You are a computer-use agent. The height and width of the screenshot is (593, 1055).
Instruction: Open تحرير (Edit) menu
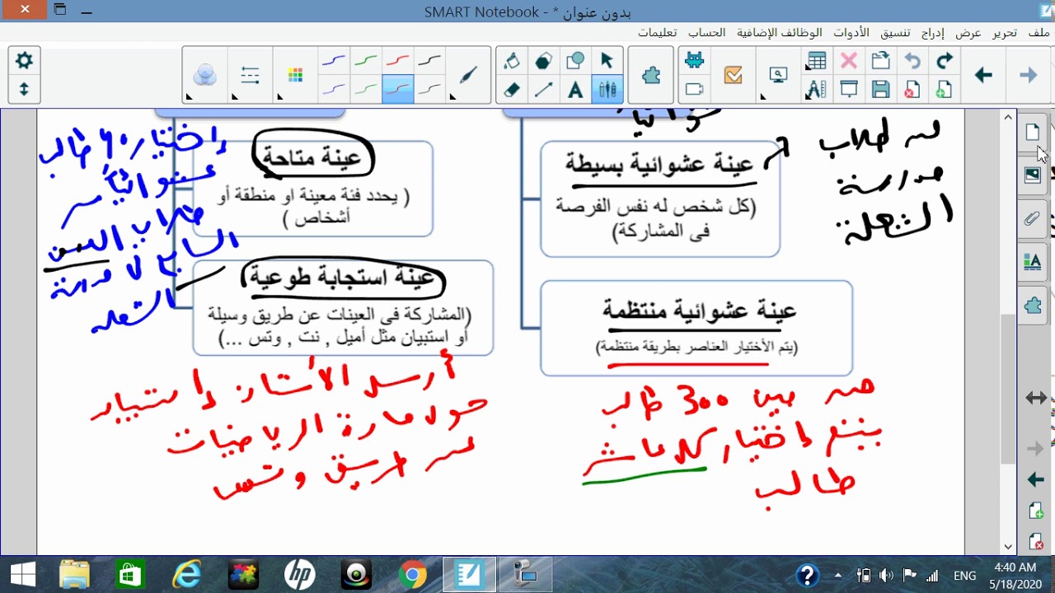[1005, 33]
